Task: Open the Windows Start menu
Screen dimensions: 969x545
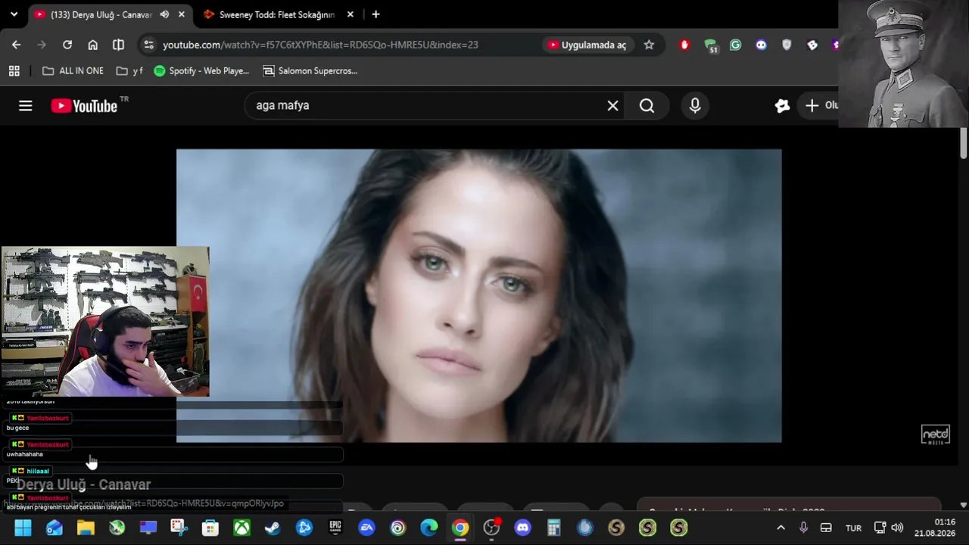Action: coord(23,528)
